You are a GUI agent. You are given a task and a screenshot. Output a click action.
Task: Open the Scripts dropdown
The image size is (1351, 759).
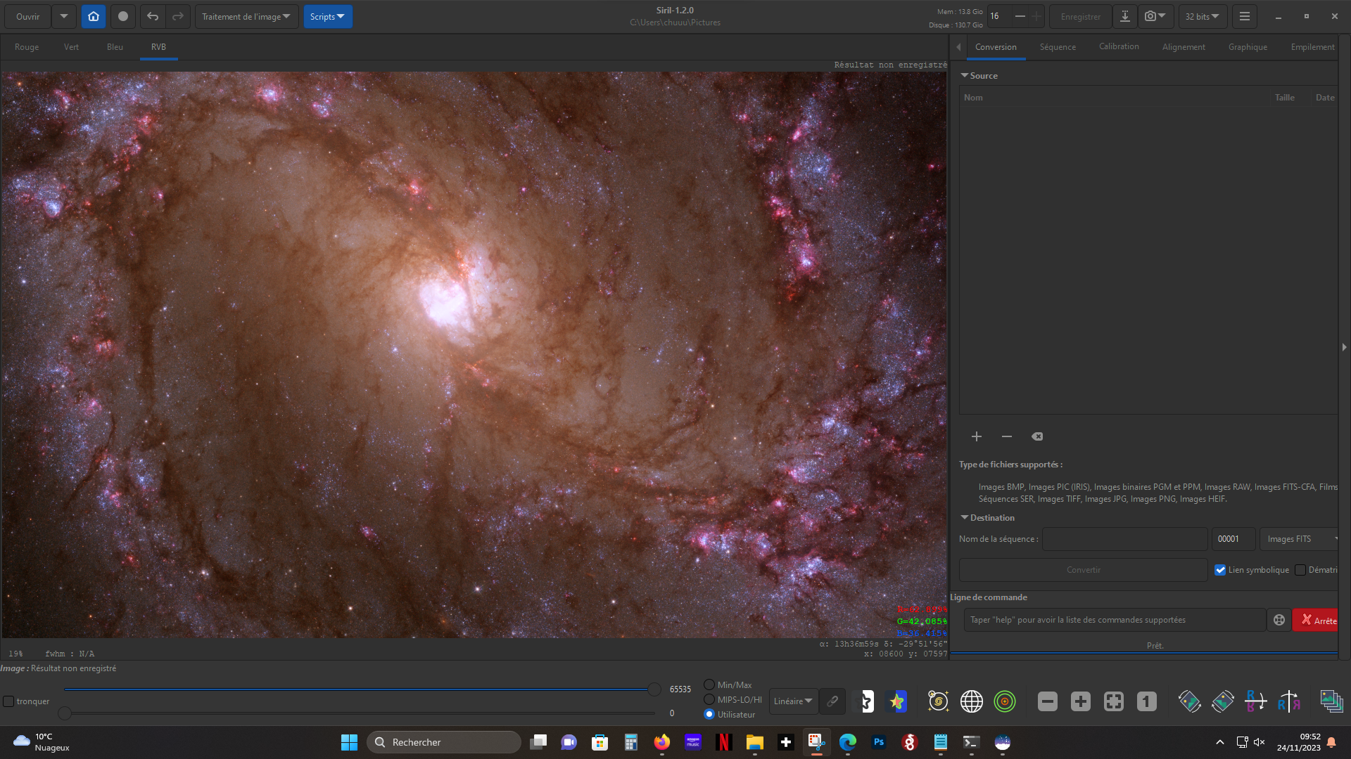pos(328,16)
